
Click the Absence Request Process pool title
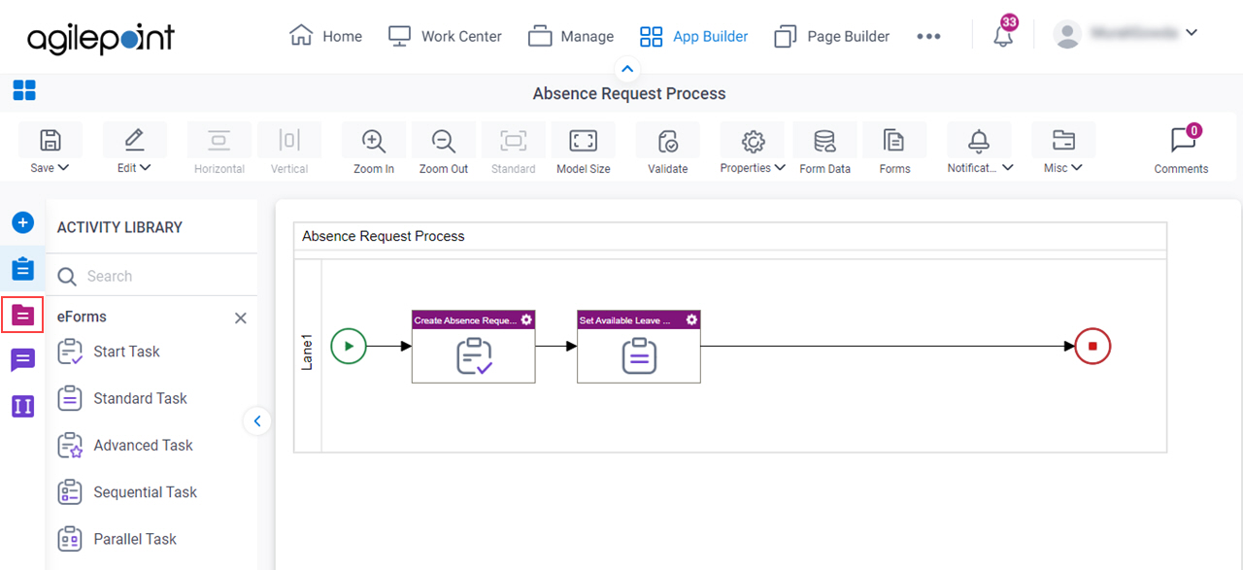pos(384,236)
